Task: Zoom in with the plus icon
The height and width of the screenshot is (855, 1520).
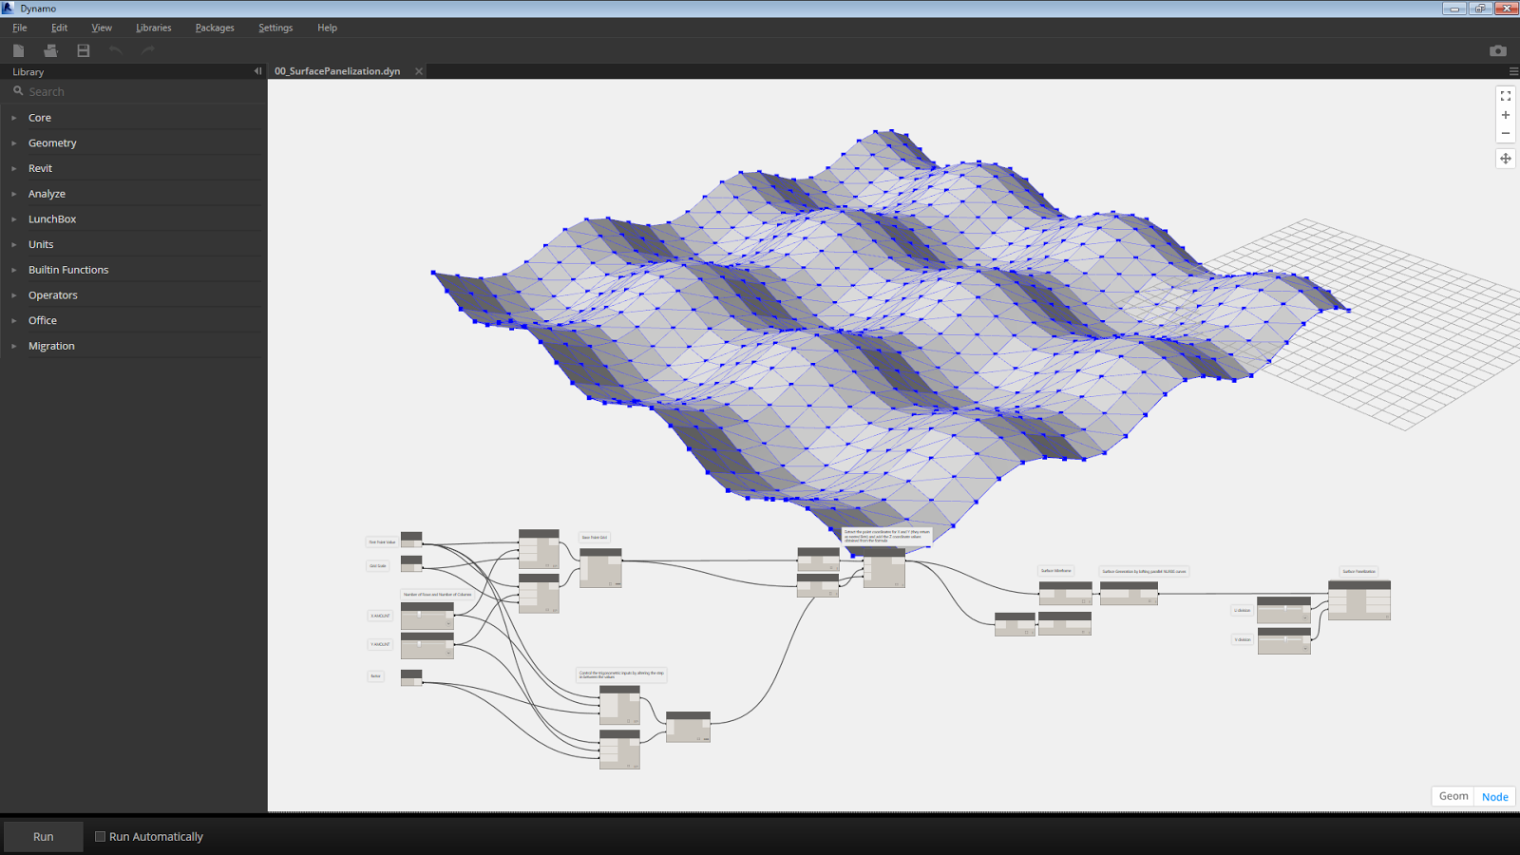Action: [1506, 115]
